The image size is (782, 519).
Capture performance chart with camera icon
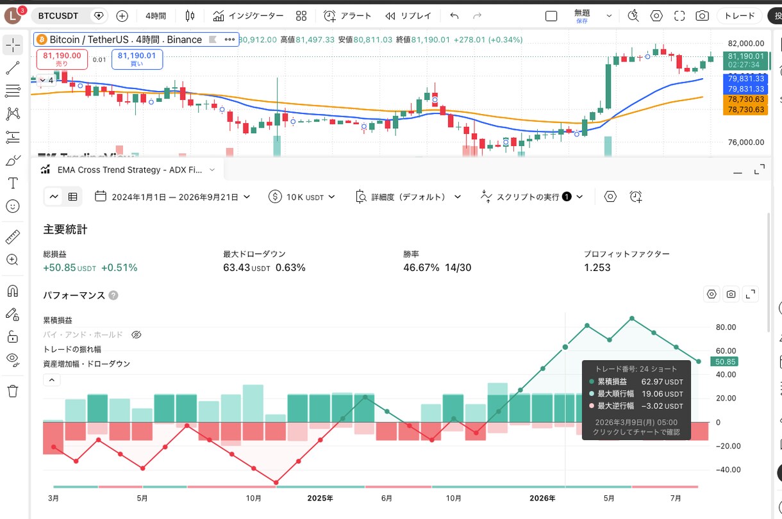point(731,294)
